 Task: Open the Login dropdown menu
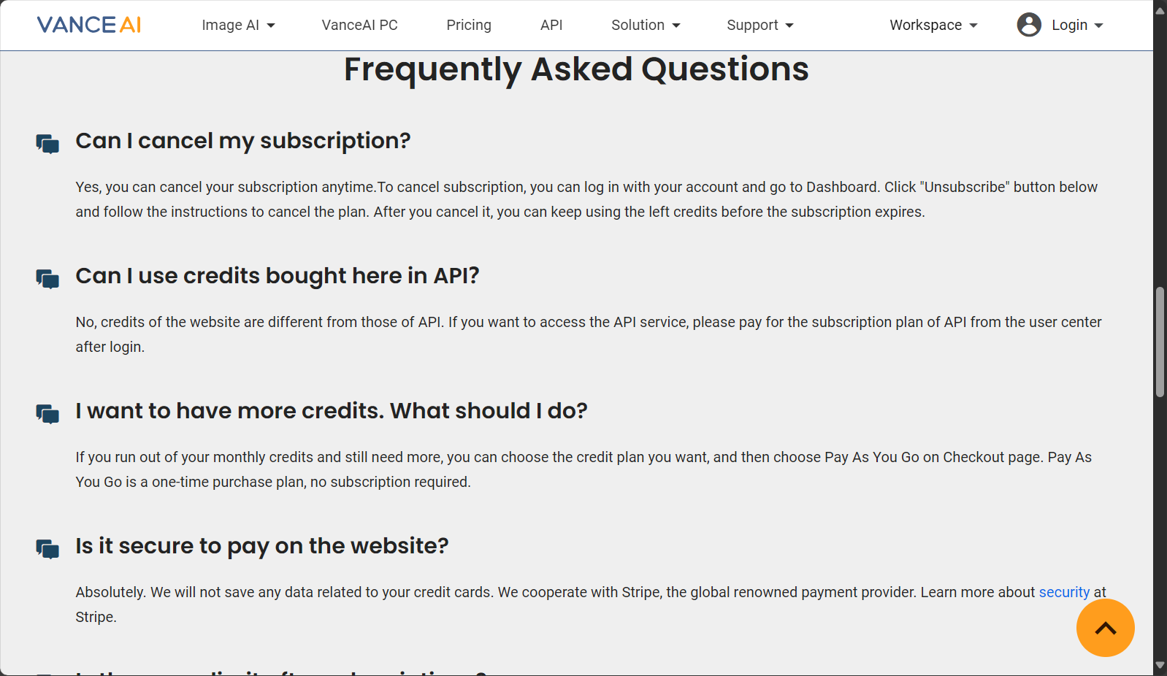click(x=1077, y=25)
